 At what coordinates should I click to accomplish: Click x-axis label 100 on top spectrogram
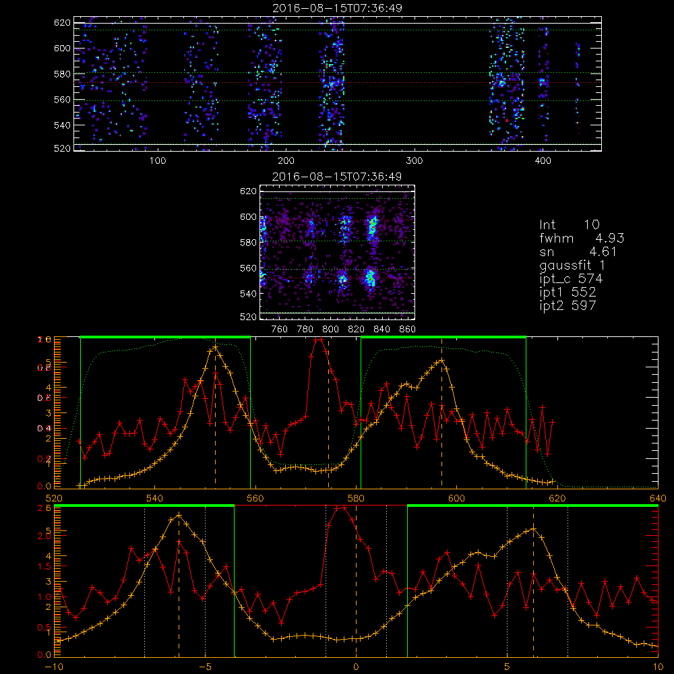158,161
